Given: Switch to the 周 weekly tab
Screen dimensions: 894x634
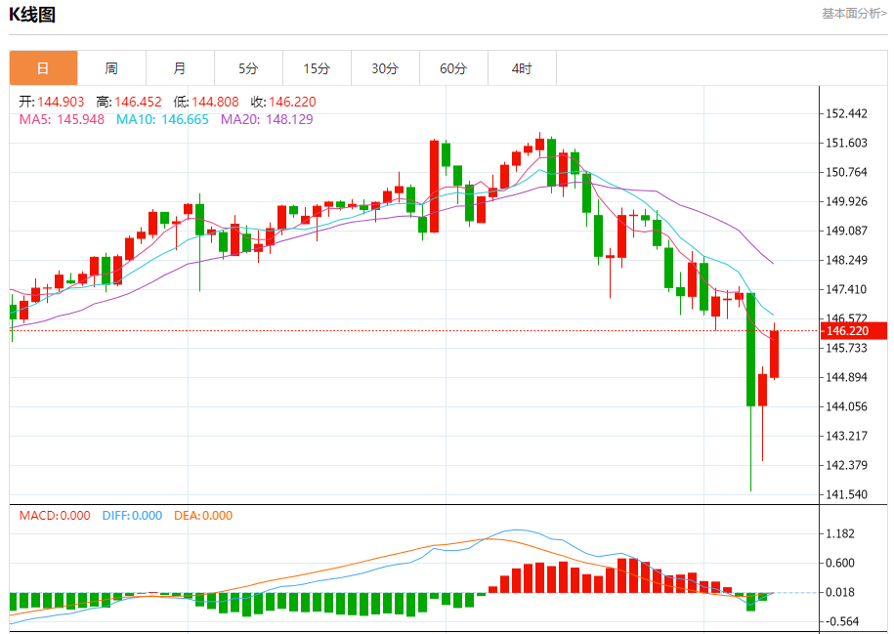Looking at the screenshot, I should (111, 68).
